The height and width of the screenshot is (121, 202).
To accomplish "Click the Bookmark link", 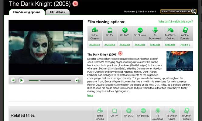I will (129, 11).
